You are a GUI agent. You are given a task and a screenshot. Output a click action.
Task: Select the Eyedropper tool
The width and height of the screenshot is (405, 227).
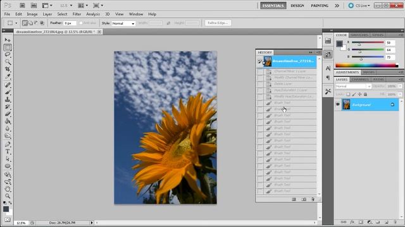tap(8, 76)
